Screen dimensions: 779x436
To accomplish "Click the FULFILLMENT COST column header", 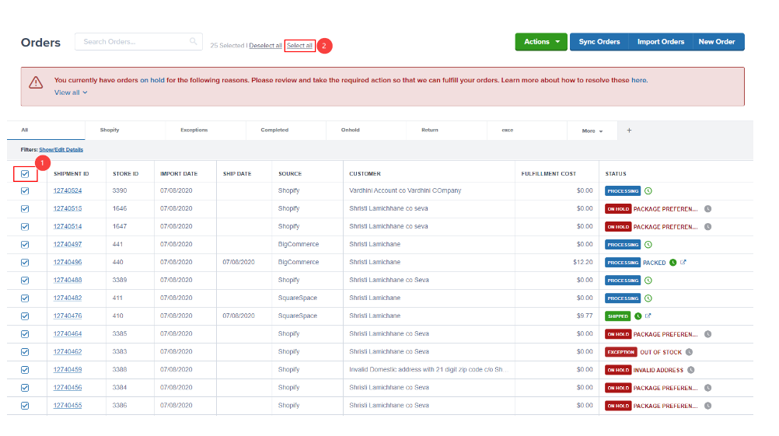I will pos(548,174).
